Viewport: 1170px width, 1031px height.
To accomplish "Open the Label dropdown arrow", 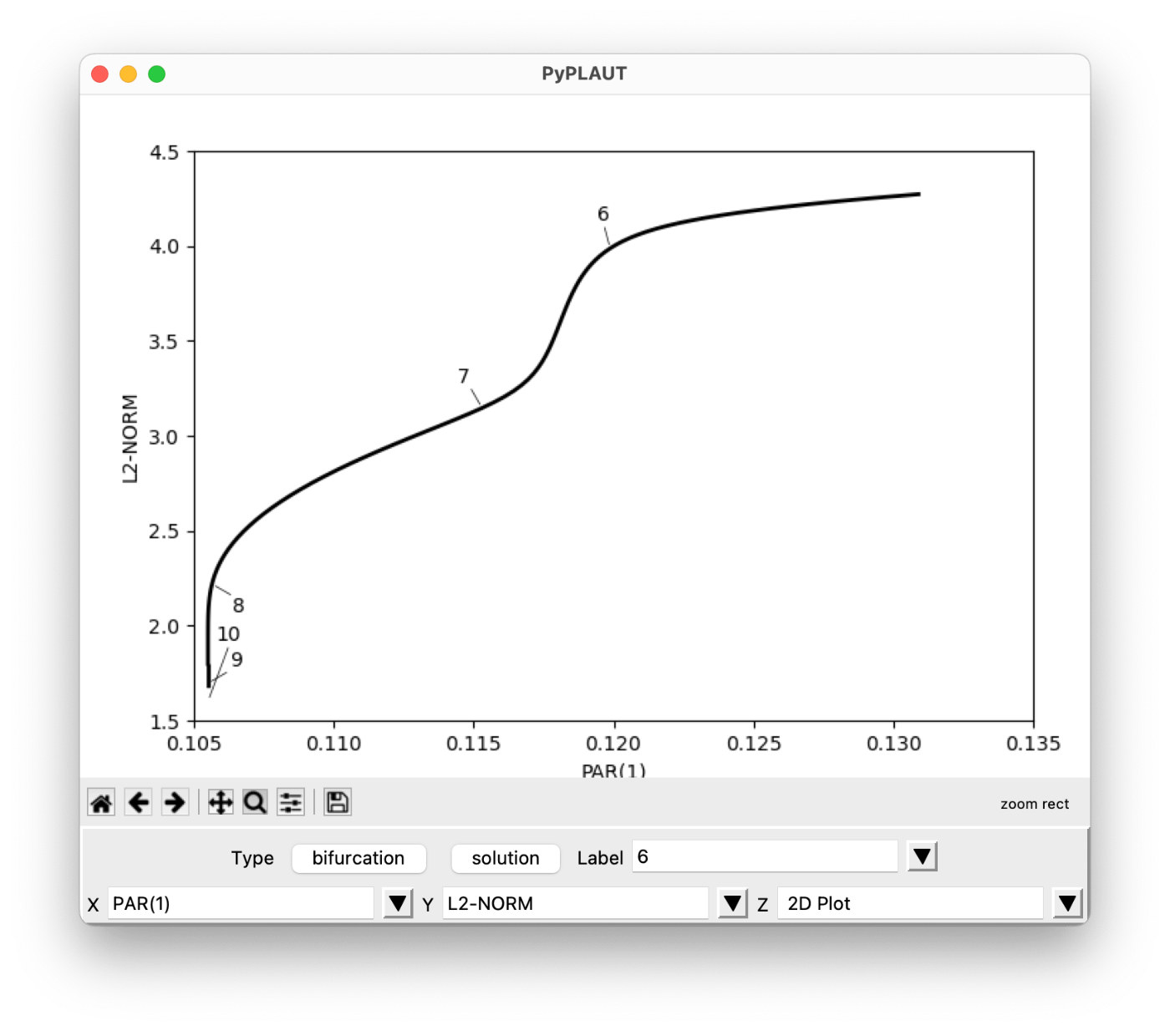I will pyautogui.click(x=922, y=857).
